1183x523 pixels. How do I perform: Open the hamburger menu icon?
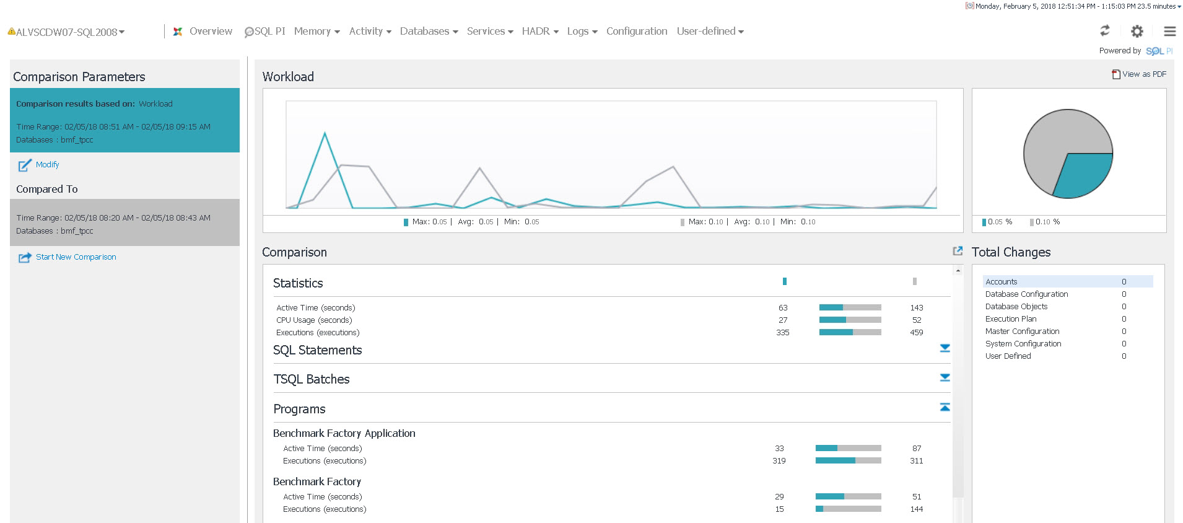[x=1170, y=31]
